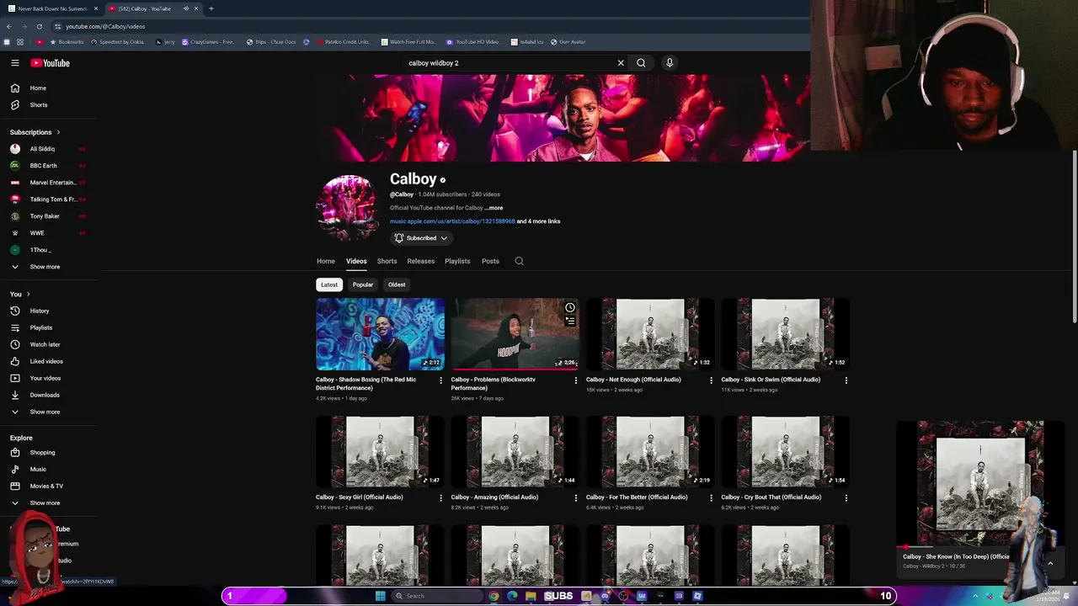
Task: Open the YouTube hamburger guide menu
Action: point(15,63)
